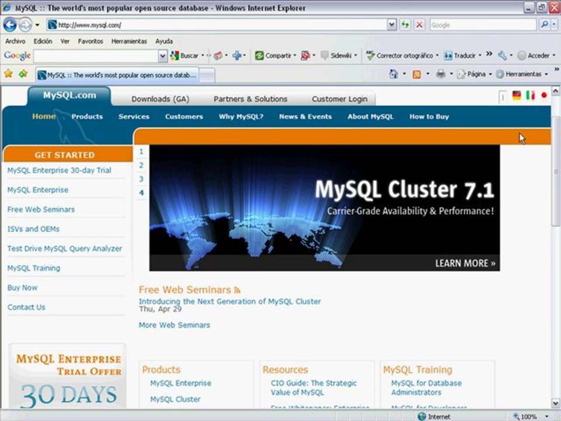This screenshot has height=421, width=561.
Task: Click the RSS feeds toolbar icon
Action: (x=417, y=74)
